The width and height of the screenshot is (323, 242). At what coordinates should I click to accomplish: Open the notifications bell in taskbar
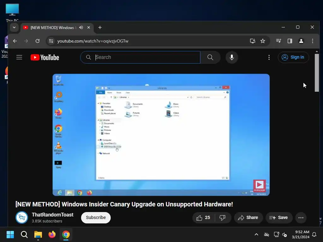314,234
